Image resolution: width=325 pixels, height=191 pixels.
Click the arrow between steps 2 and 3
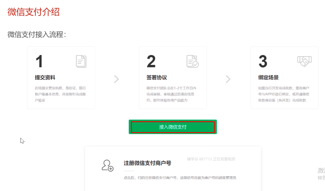[x=228, y=79]
